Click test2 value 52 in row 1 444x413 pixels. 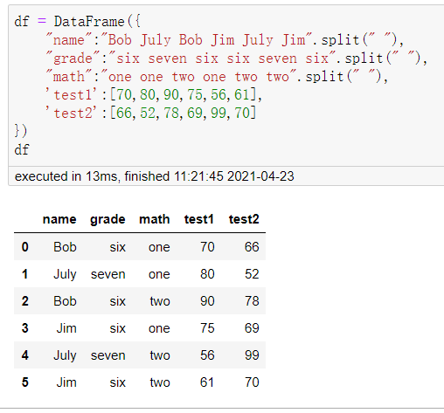coord(252,274)
